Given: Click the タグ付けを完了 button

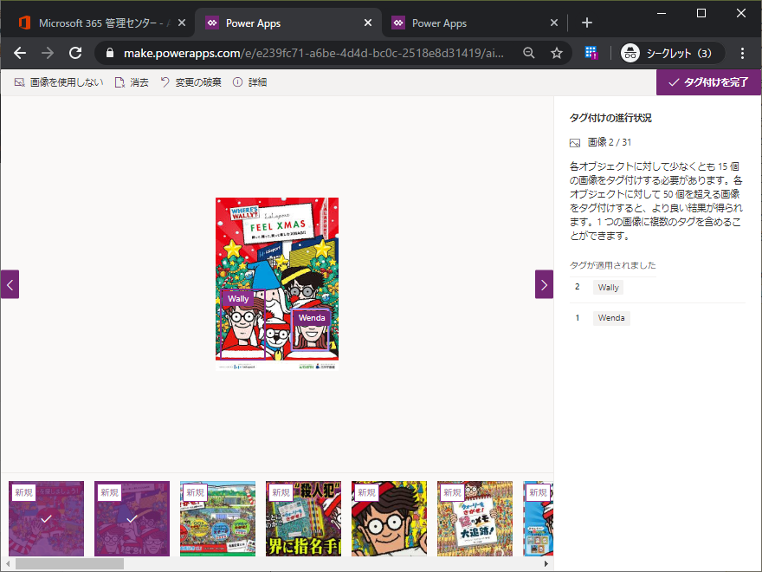Looking at the screenshot, I should 708,82.
